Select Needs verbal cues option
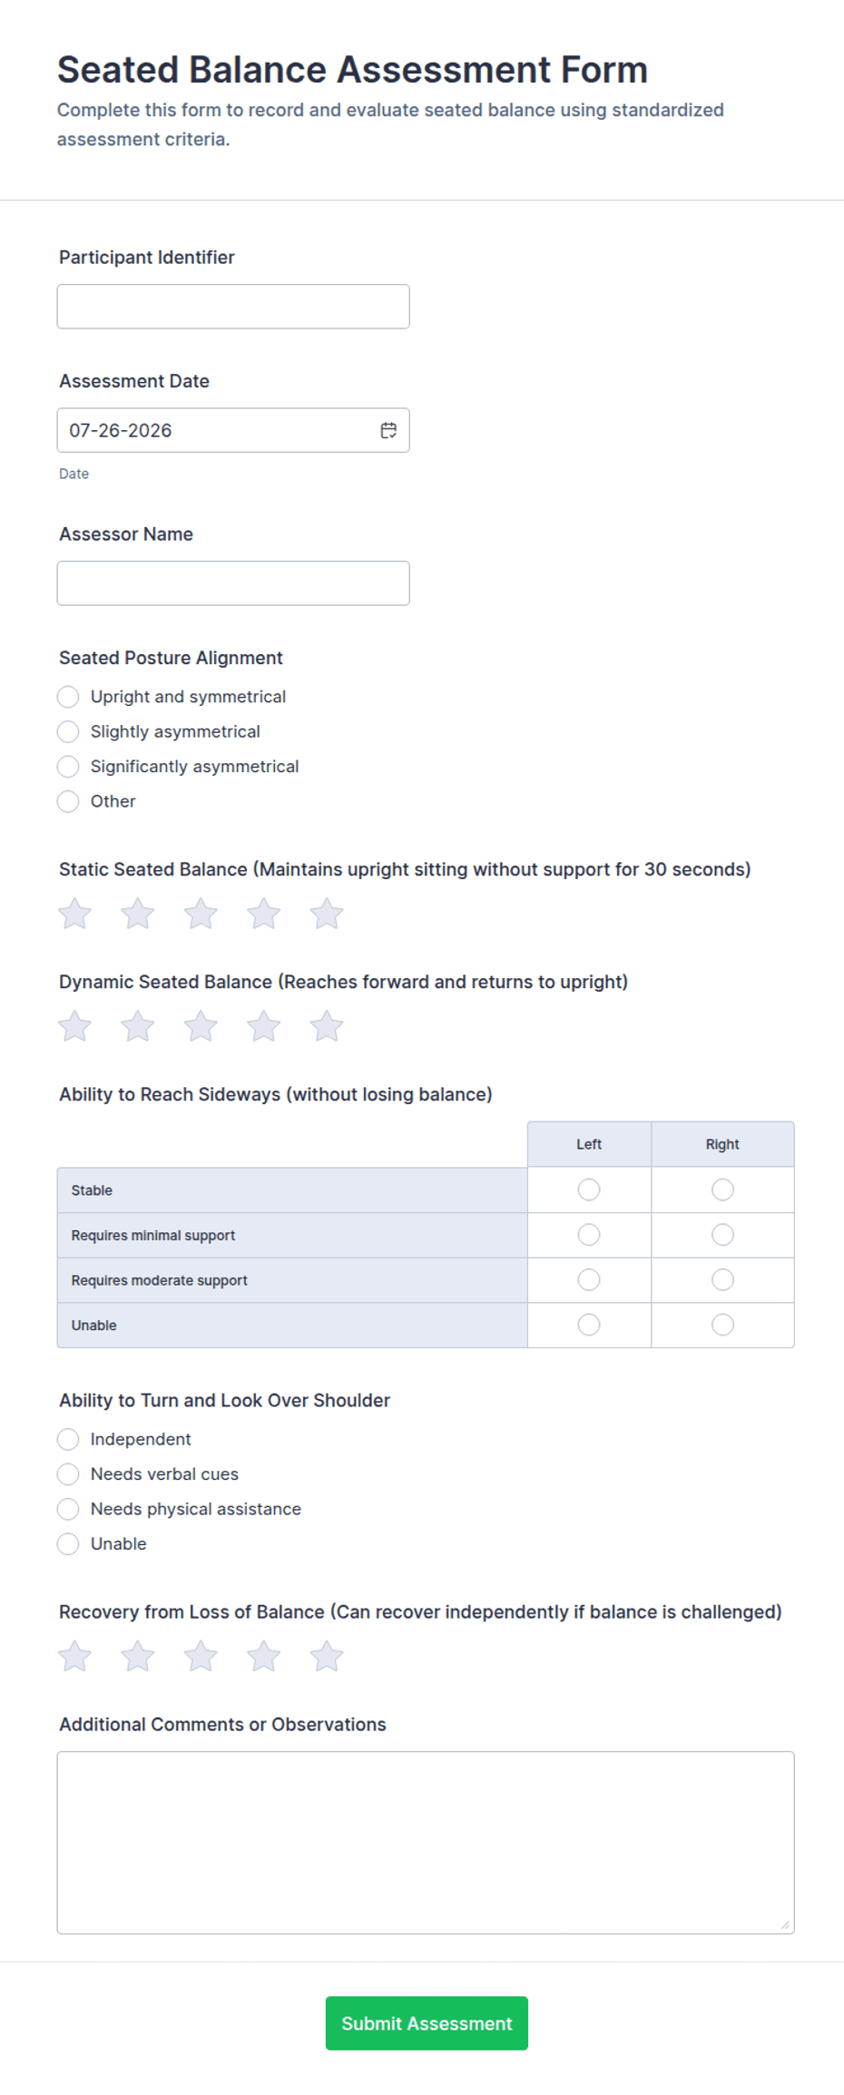844x2095 pixels. (68, 1474)
